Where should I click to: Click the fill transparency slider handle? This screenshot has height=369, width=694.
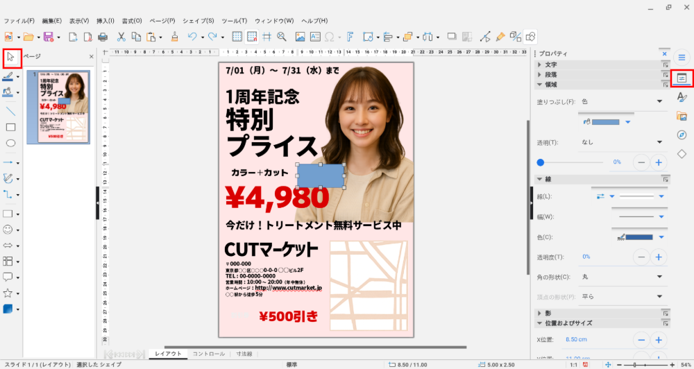541,162
